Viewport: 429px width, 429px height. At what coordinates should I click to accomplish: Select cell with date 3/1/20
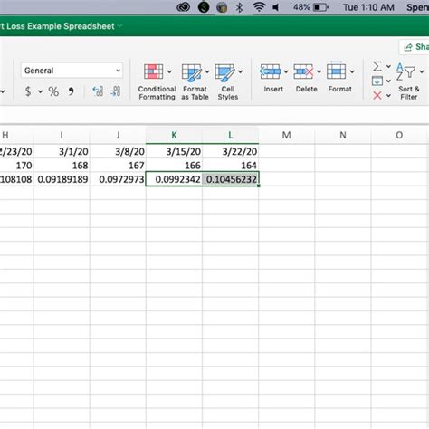coord(62,151)
